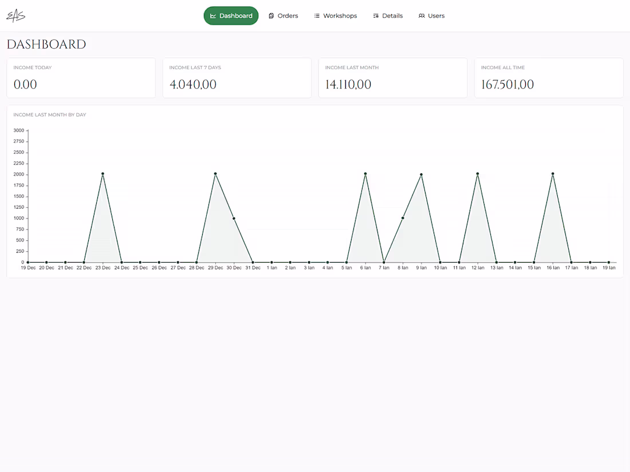Click the EAS signature logo
This screenshot has width=630, height=472.
click(x=15, y=15)
